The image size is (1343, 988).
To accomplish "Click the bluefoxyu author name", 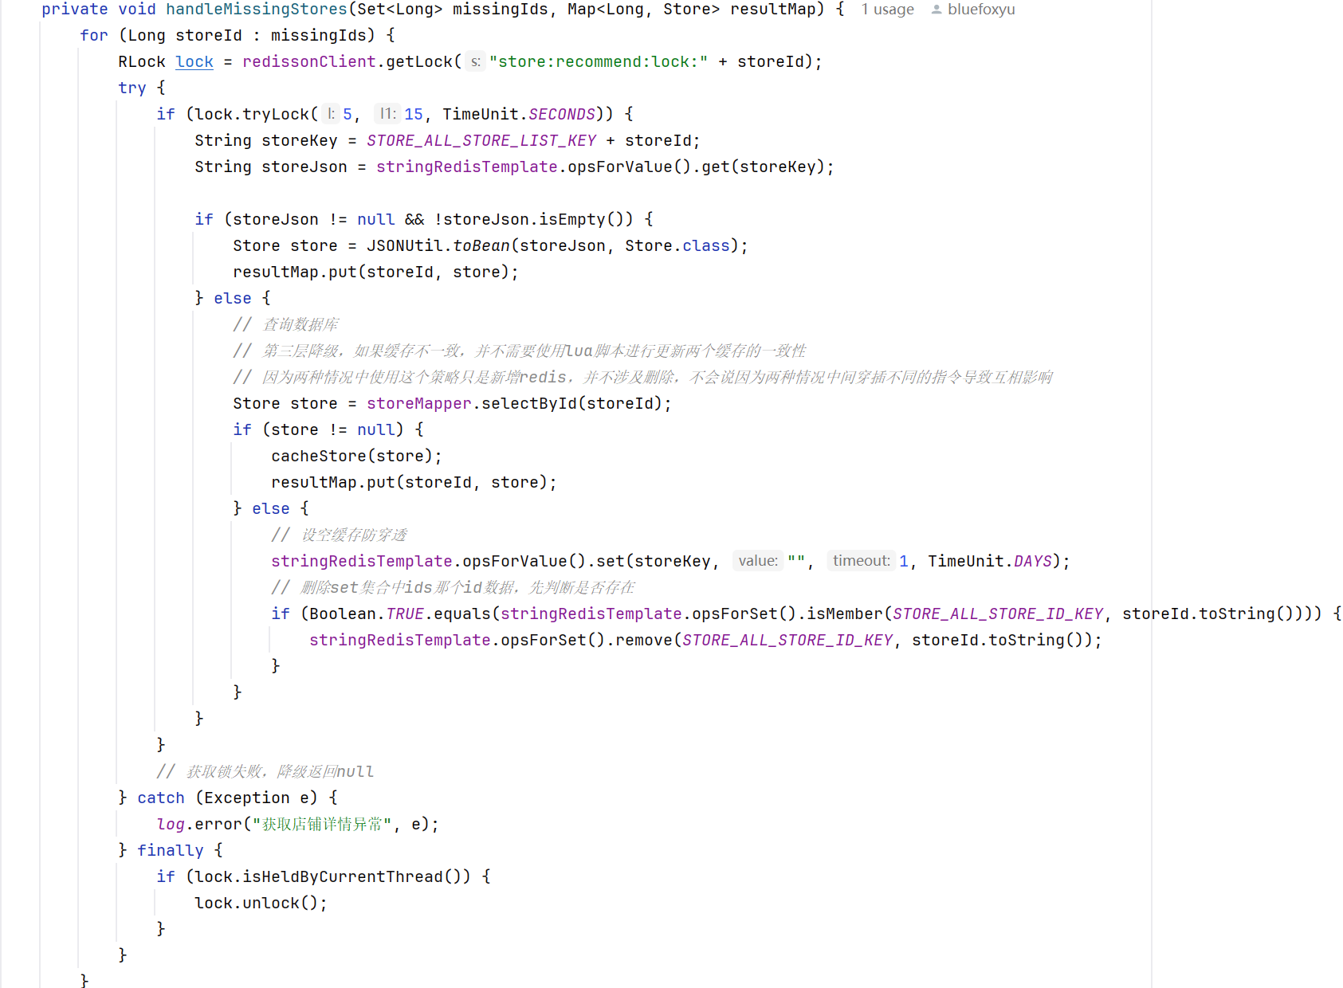I will pyautogui.click(x=981, y=10).
